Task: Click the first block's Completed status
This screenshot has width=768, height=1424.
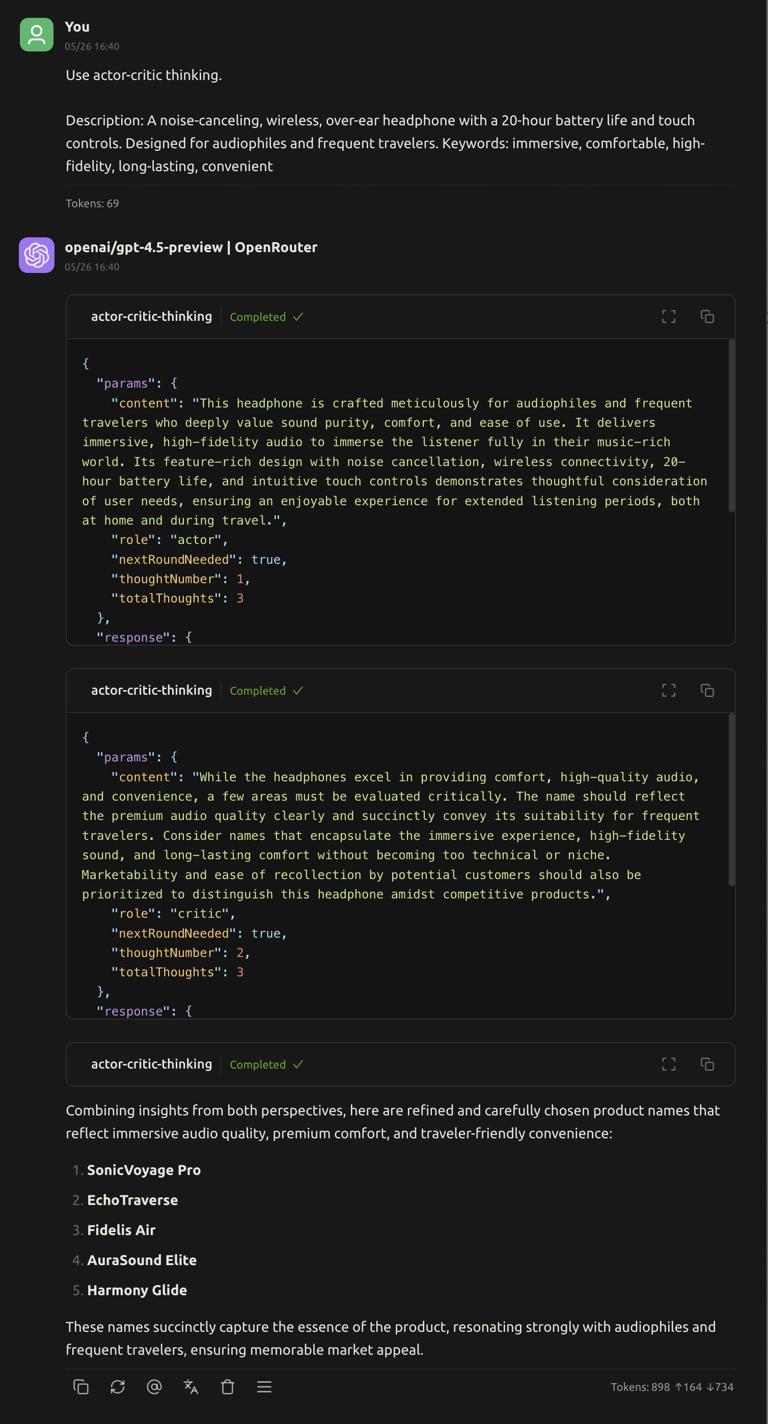Action: pyautogui.click(x=266, y=317)
